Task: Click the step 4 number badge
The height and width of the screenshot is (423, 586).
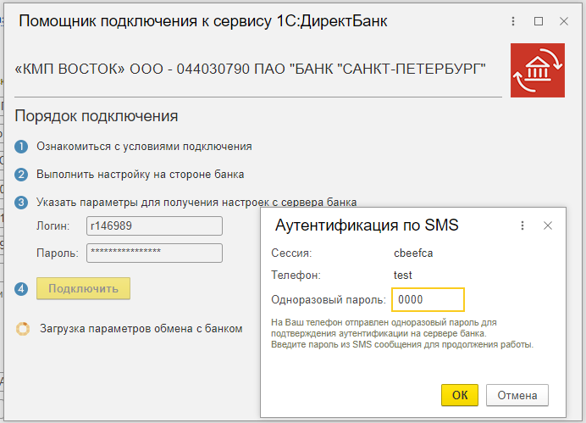Action: (22, 289)
